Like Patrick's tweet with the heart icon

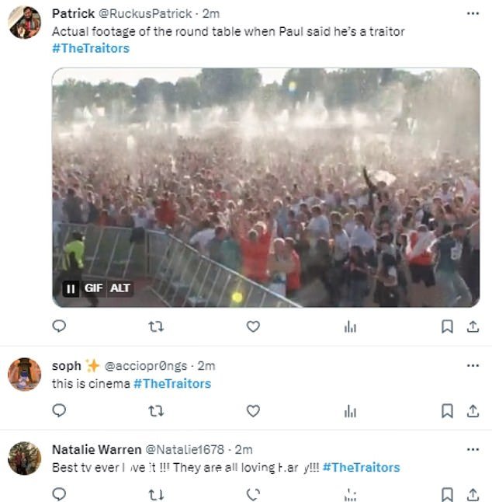(253, 326)
